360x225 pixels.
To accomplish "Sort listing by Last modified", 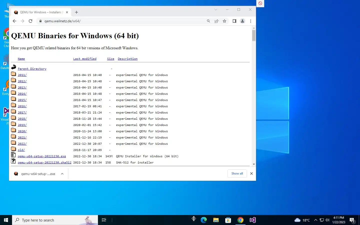I will (85, 59).
